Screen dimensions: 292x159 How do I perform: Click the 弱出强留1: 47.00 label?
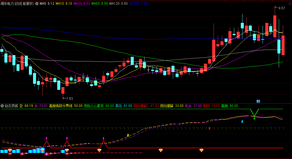point(146,106)
